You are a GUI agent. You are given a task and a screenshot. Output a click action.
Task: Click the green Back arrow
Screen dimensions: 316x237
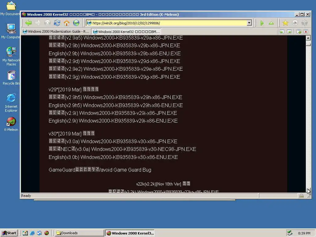coord(28,23)
